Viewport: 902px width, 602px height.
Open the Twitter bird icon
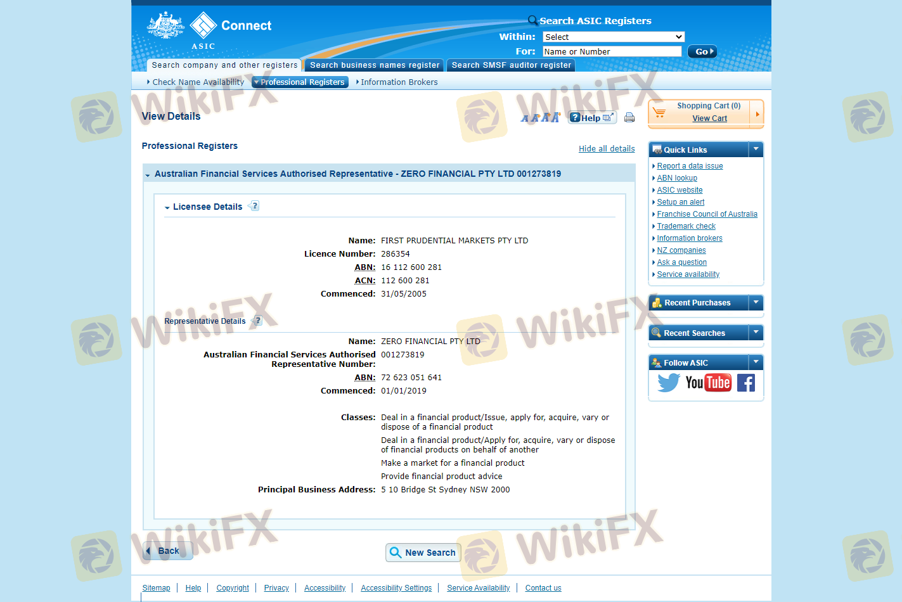click(668, 383)
